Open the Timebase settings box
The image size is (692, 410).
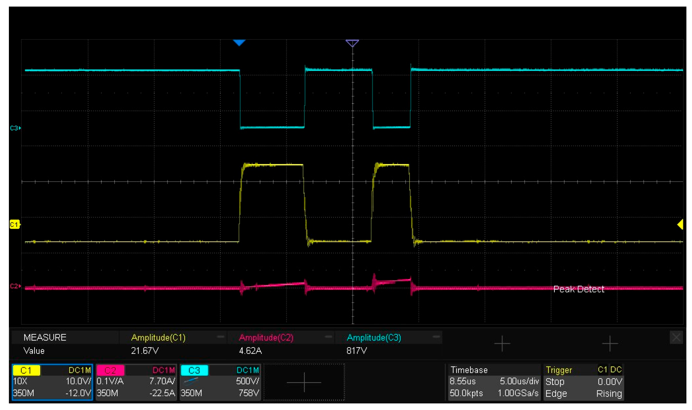point(493,382)
